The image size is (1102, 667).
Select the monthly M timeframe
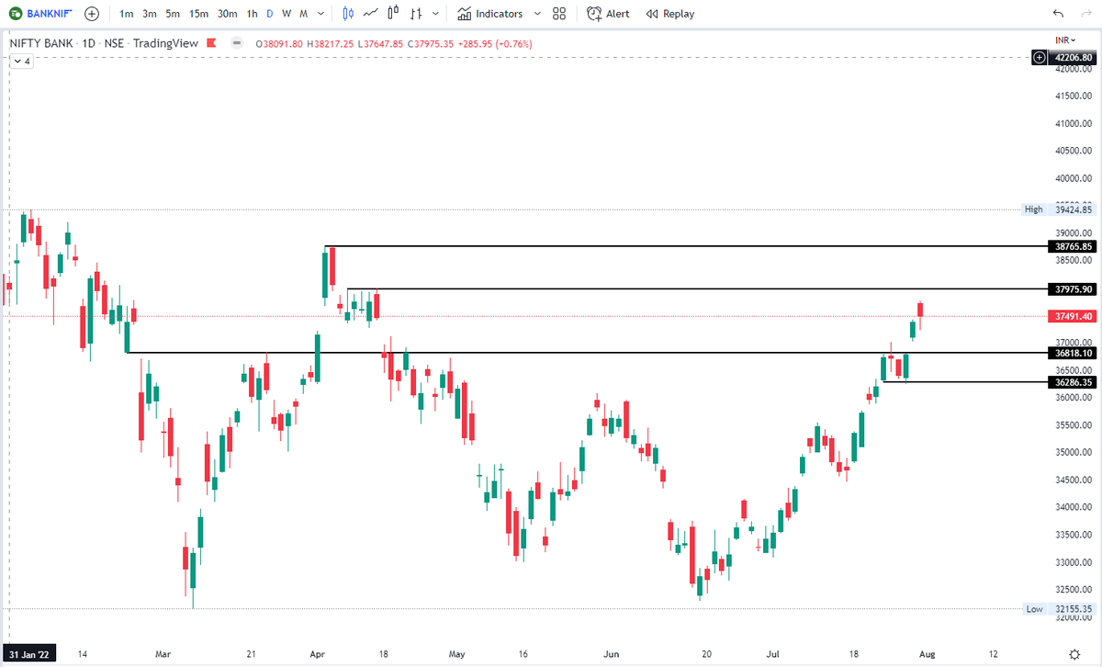coord(303,14)
